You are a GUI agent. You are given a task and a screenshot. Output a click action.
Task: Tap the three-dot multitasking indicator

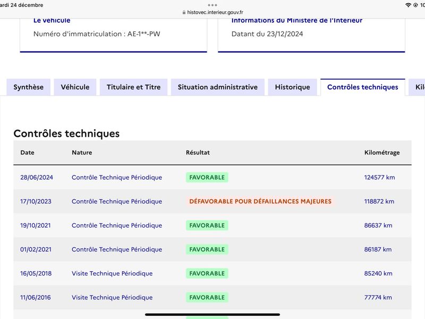212,5
